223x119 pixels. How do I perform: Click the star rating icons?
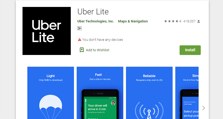tap(173, 21)
